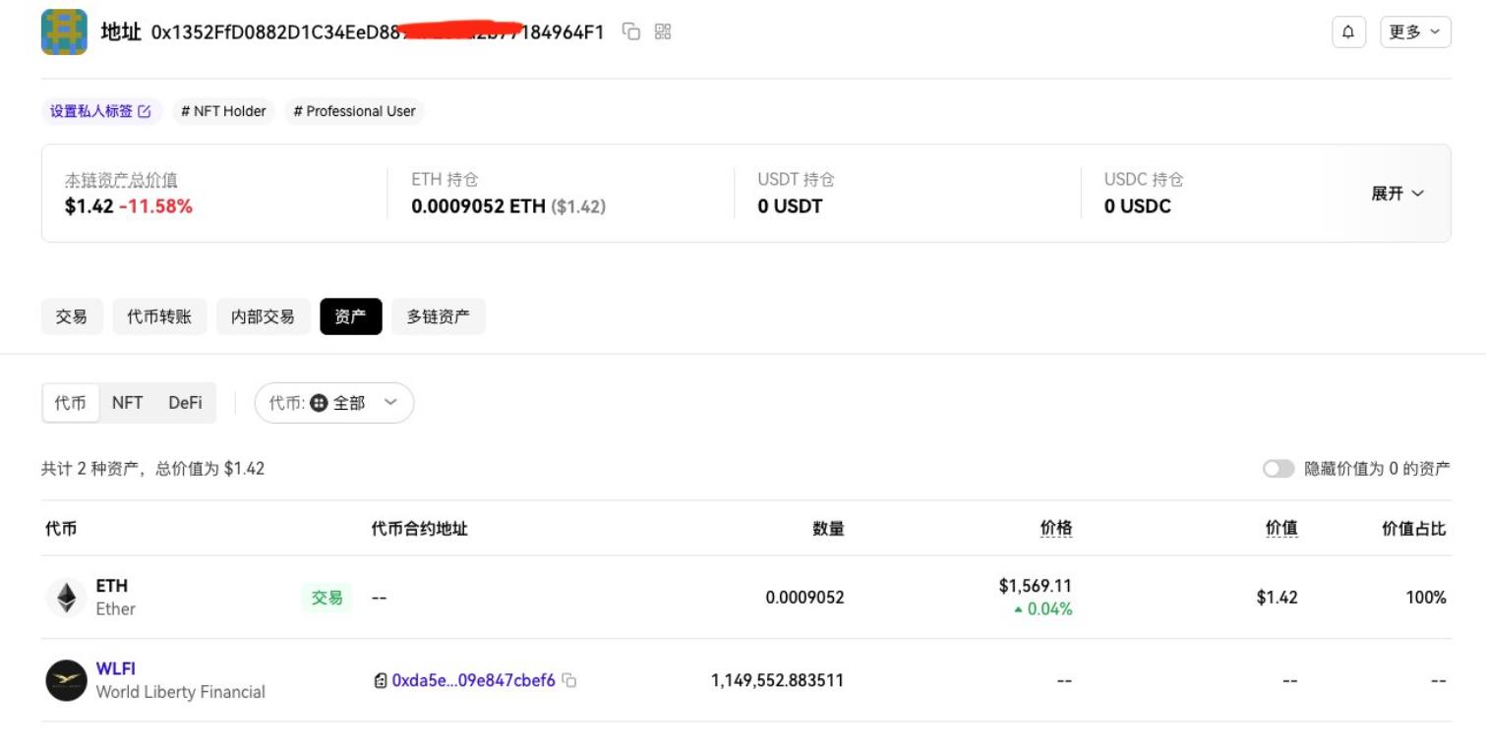Copy the WLFI contract address
Image resolution: width=1486 pixels, height=744 pixels.
(569, 680)
